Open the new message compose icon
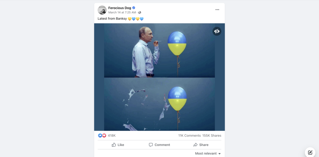This screenshot has width=319, height=157. click(310, 152)
